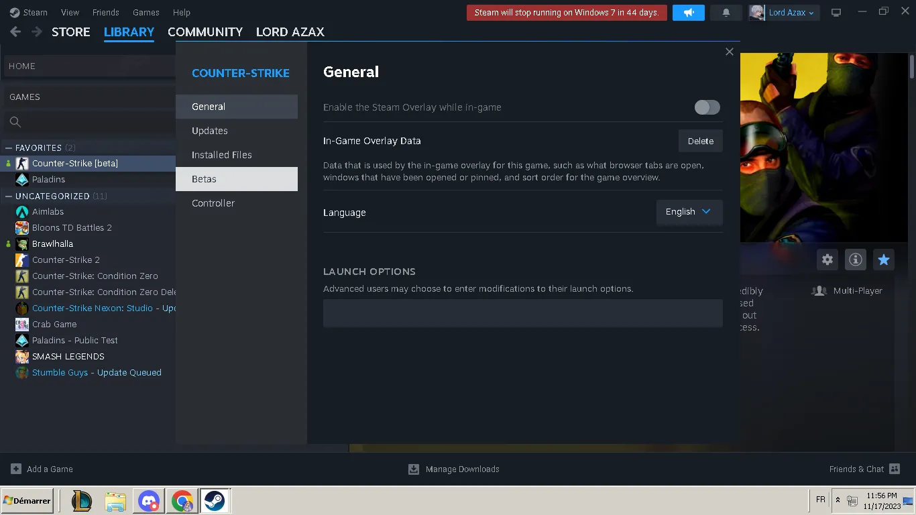Open the COMMUNITY tab
Viewport: 916px width, 515px height.
tap(205, 32)
